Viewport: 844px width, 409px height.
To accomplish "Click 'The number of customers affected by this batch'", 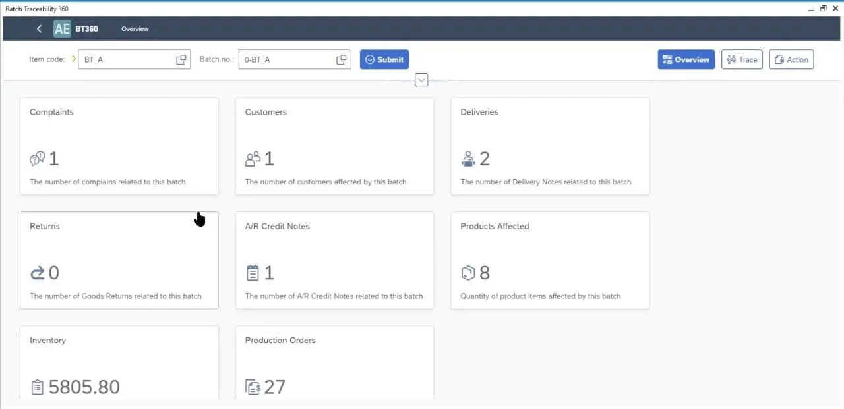I will [326, 182].
